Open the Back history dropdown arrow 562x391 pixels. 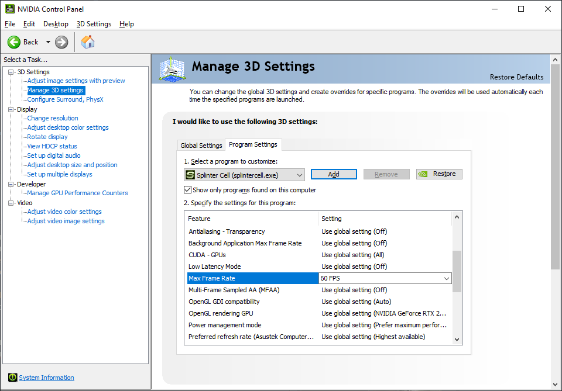[x=48, y=42]
